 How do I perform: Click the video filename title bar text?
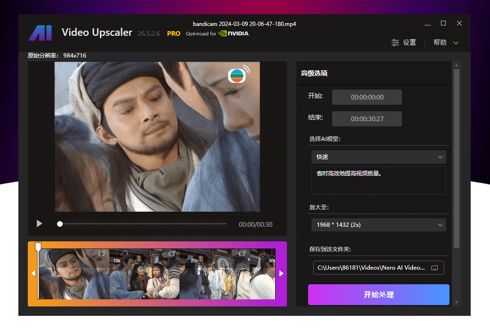click(x=244, y=24)
